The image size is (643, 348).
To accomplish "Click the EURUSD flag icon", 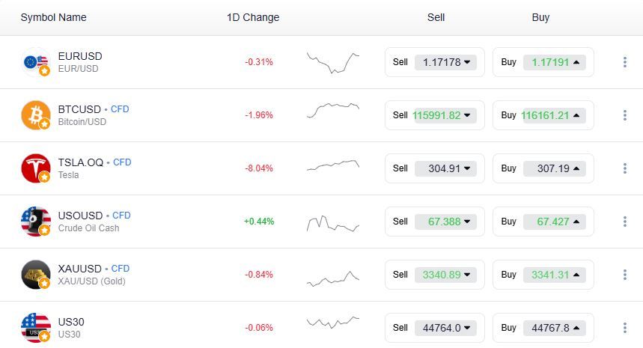I will (35, 62).
